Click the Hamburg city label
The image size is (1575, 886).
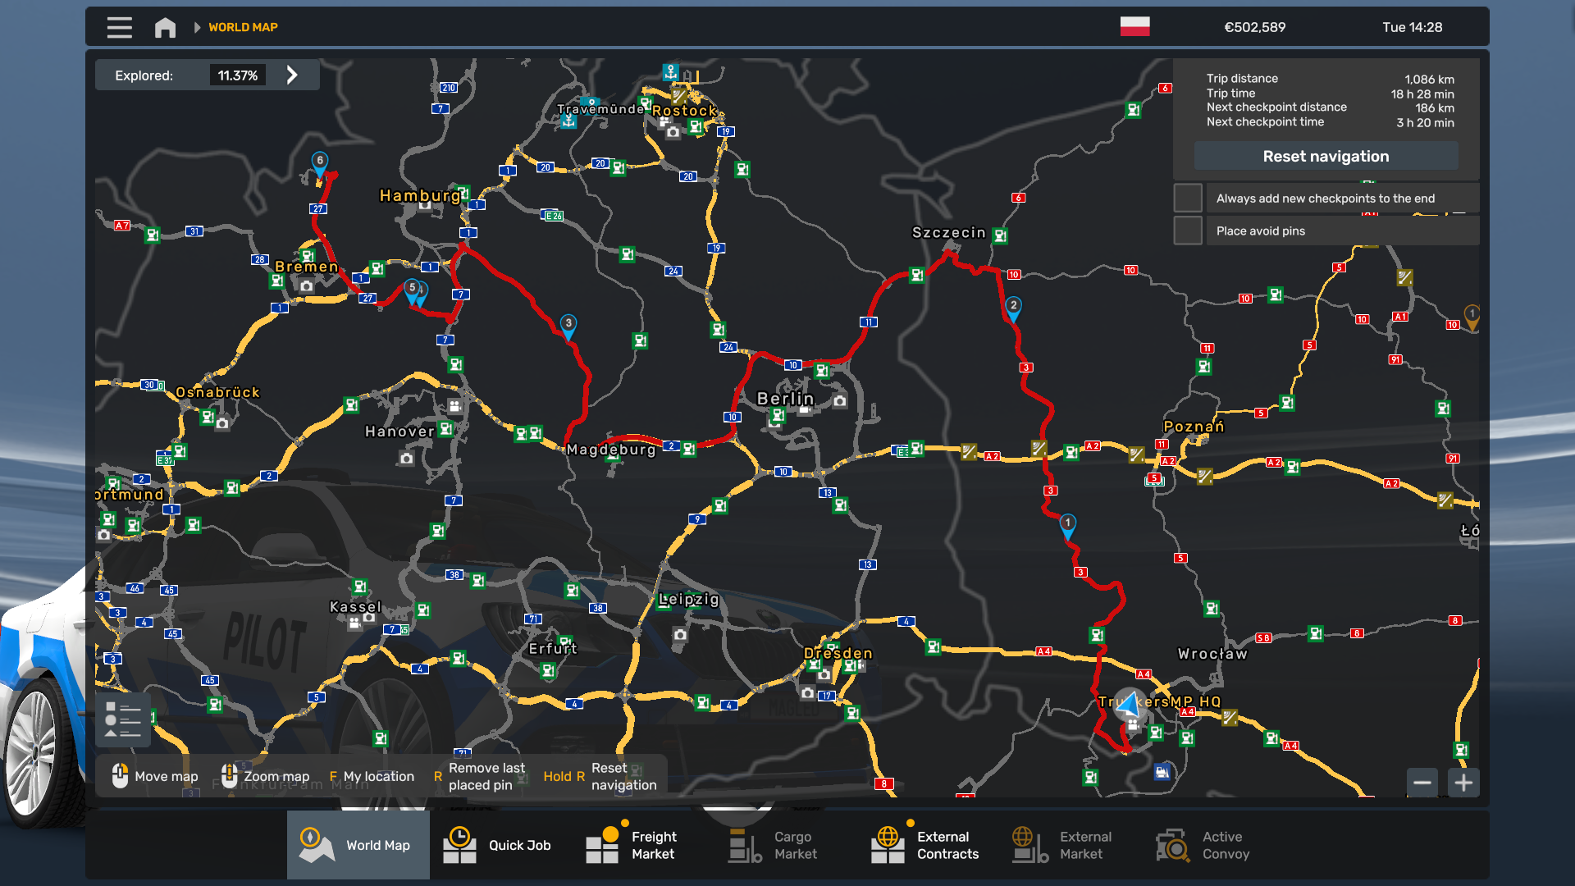419,195
